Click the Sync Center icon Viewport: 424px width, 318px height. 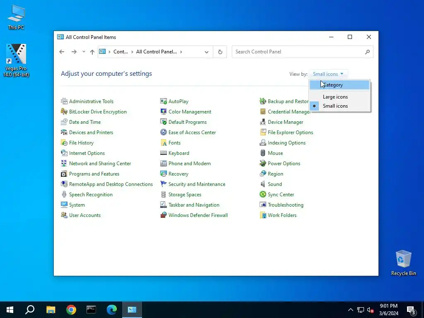point(263,195)
